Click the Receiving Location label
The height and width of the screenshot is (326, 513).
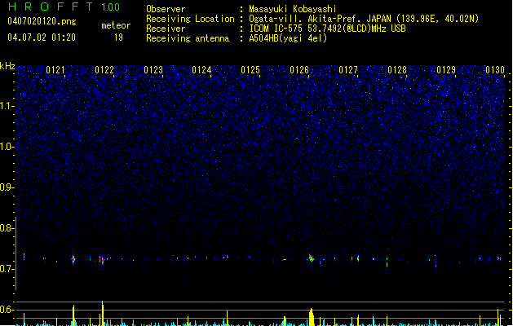[x=190, y=19]
